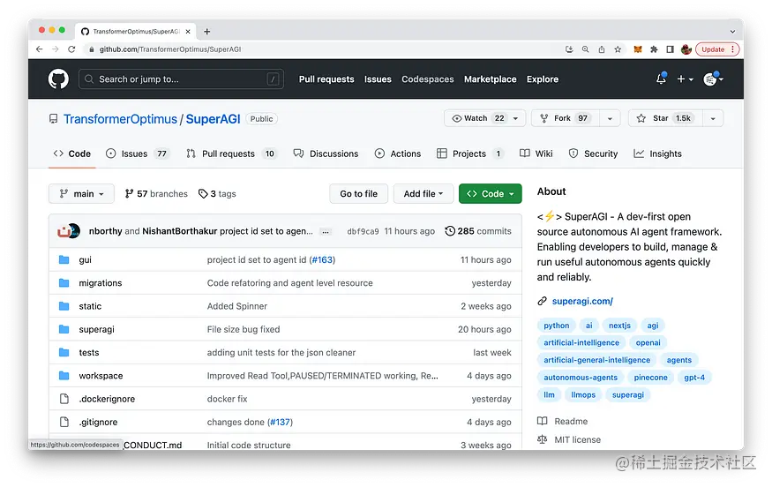Focus the Search or jump to field
This screenshot has width=772, height=487.
(181, 79)
